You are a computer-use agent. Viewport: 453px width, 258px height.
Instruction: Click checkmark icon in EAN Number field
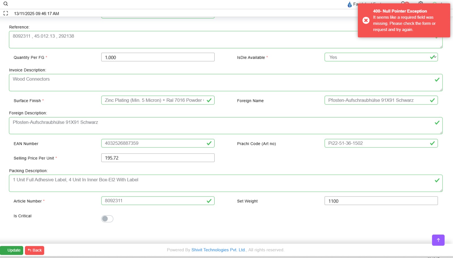[x=209, y=143]
